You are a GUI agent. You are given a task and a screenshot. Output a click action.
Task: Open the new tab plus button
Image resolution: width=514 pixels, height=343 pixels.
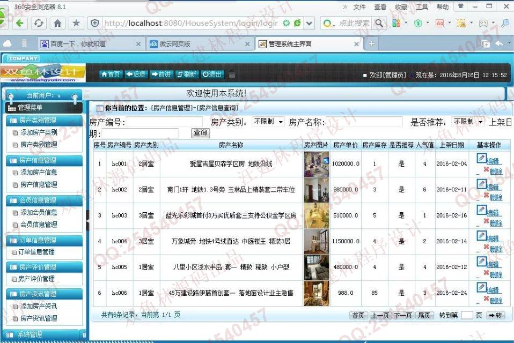372,44
